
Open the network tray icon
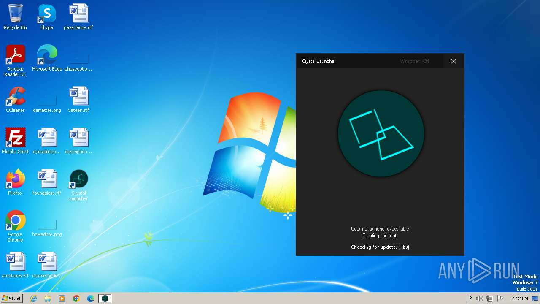tap(490, 299)
